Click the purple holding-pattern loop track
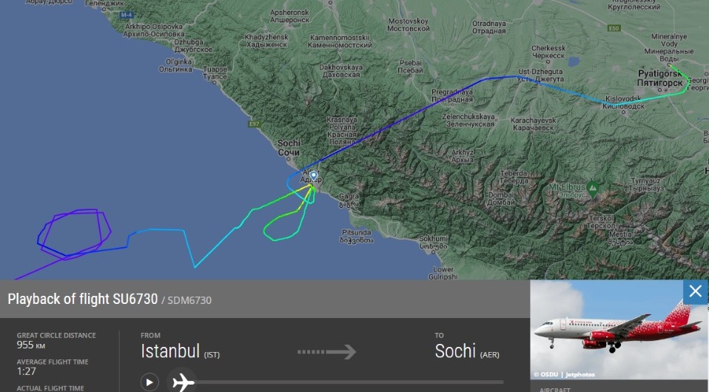 [75, 233]
